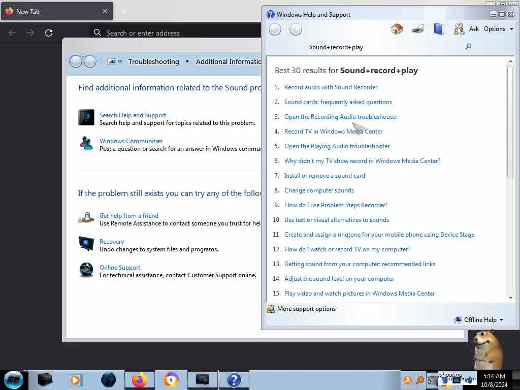Click the black box taskbar icon
This screenshot has height=390, width=520.
coord(45,380)
